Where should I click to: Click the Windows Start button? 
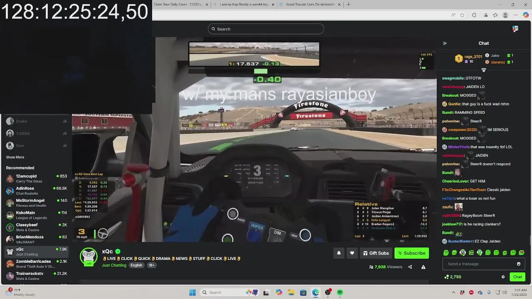(192, 292)
